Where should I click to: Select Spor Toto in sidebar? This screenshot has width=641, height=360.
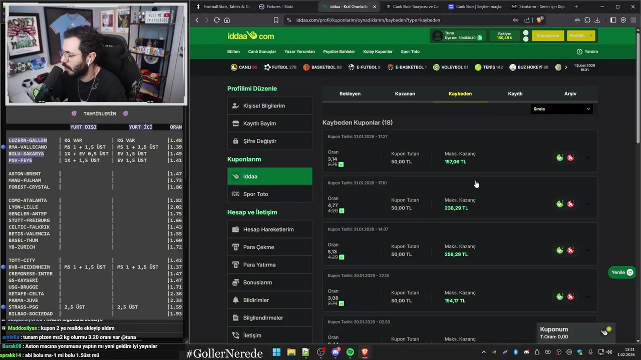270,194
